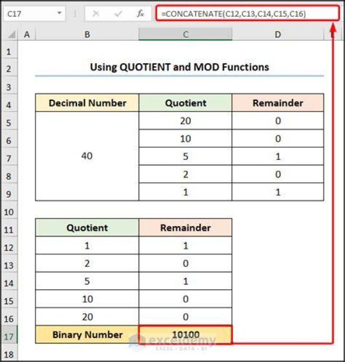Select the 'Quotient' header cell in row 4
Viewport: 345px width, 362px height.
tap(185, 103)
